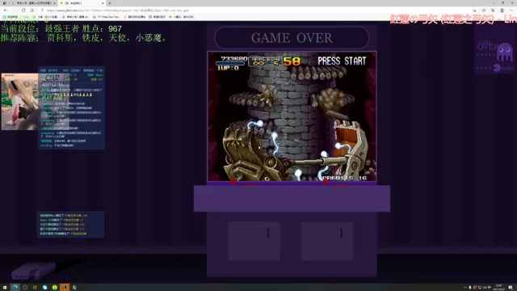The width and height of the screenshot is (517, 291).
Task: Open the orange highlighted taskbar app
Action: click(65, 288)
